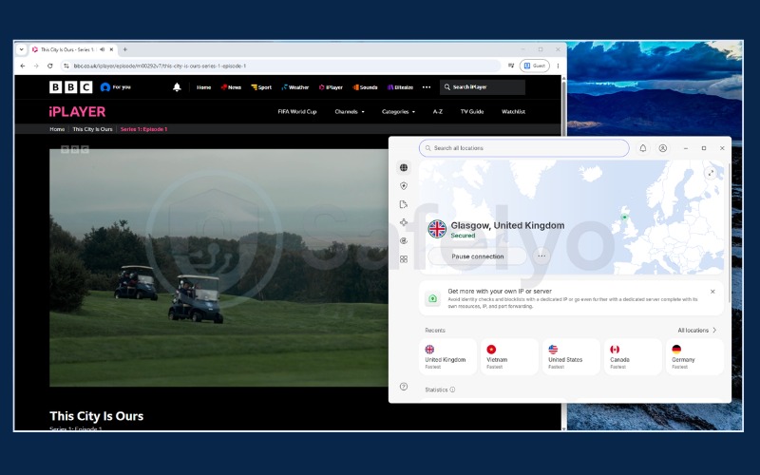
Task: Open FIFA World Cup link
Action: [x=297, y=112]
